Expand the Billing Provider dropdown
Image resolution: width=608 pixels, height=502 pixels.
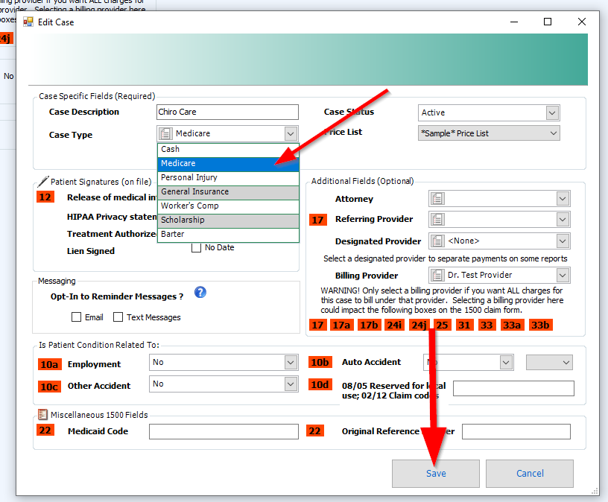pos(563,276)
